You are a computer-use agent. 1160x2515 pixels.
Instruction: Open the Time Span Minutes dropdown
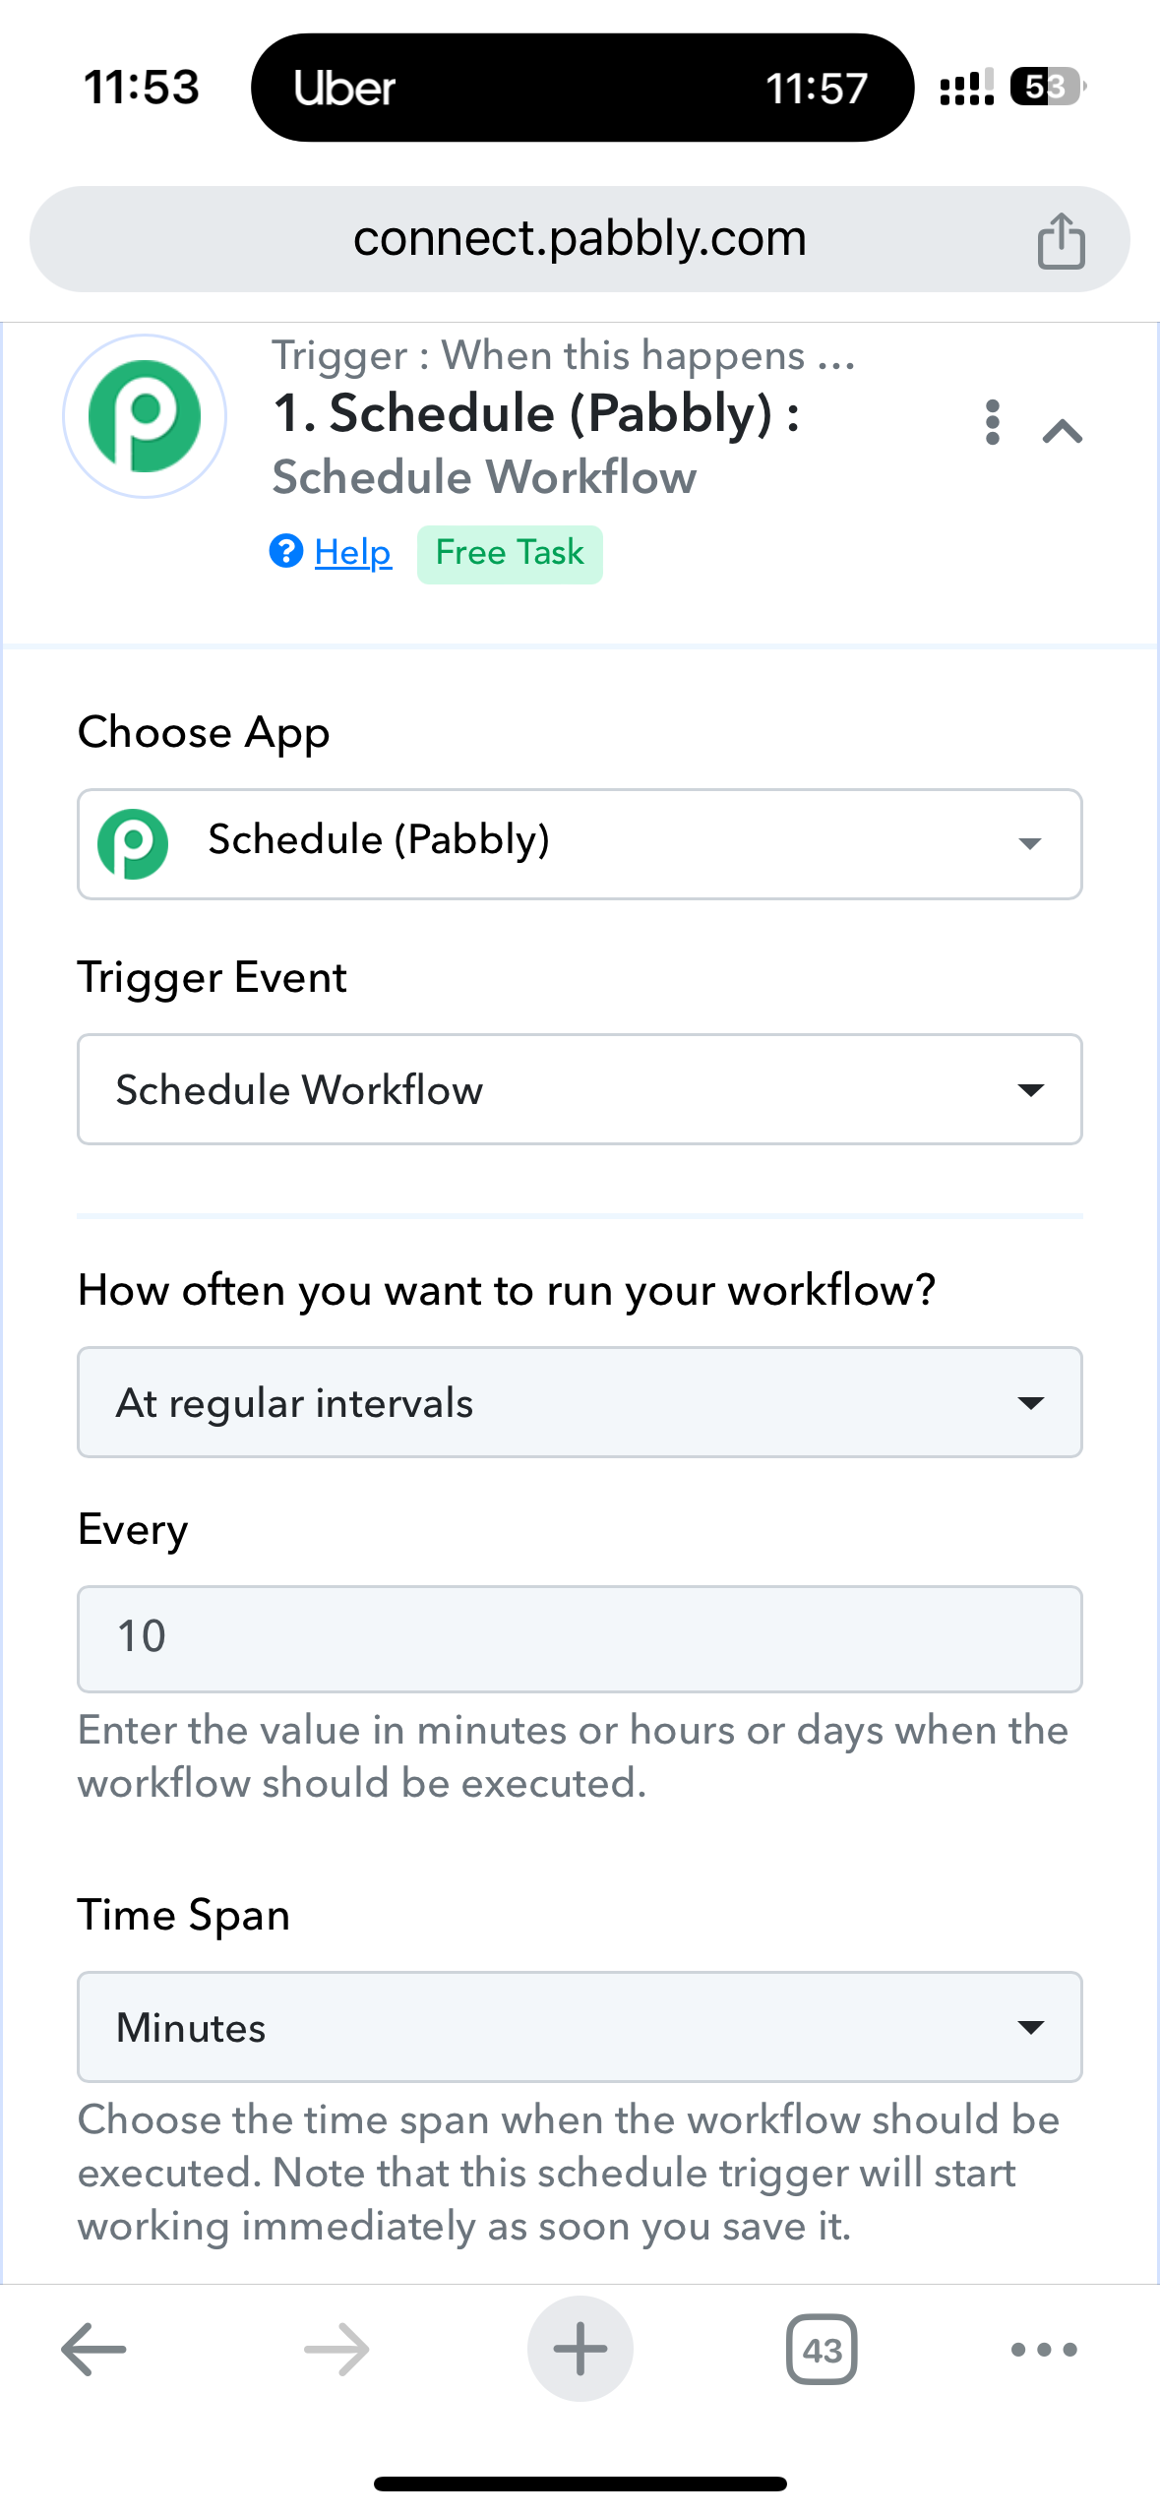click(580, 2026)
